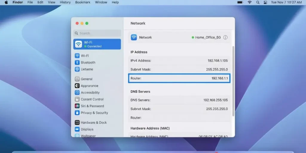The width and height of the screenshot is (306, 153).
Task: Click the Uetwme globe icon
Action: pyautogui.click(x=77, y=69)
